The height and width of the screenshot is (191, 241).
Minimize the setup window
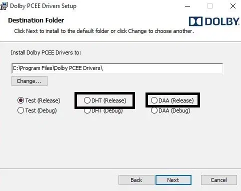(x=187, y=6)
